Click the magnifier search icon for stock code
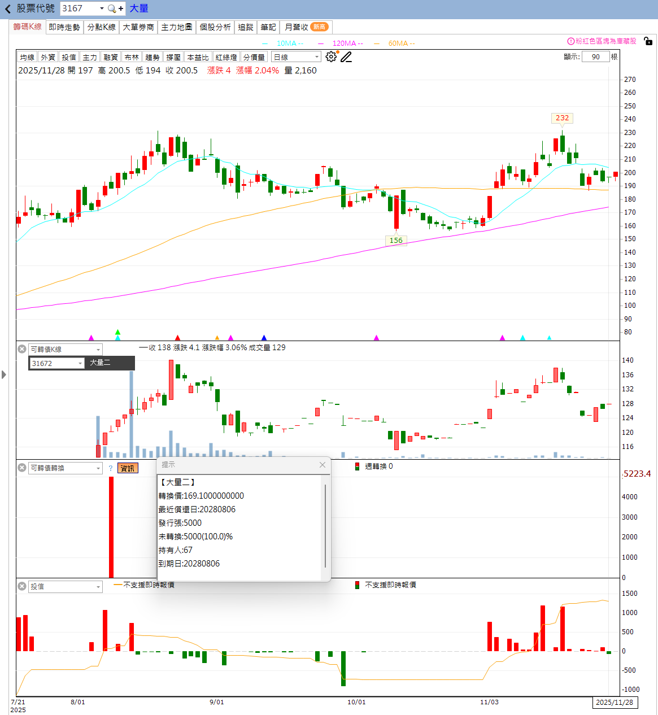 [x=112, y=8]
